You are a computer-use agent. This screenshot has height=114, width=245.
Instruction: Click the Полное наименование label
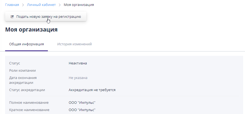tap(29, 103)
